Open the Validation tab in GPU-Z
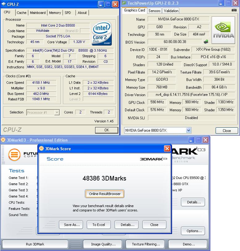Screen dimensions: 240x251 171,11
